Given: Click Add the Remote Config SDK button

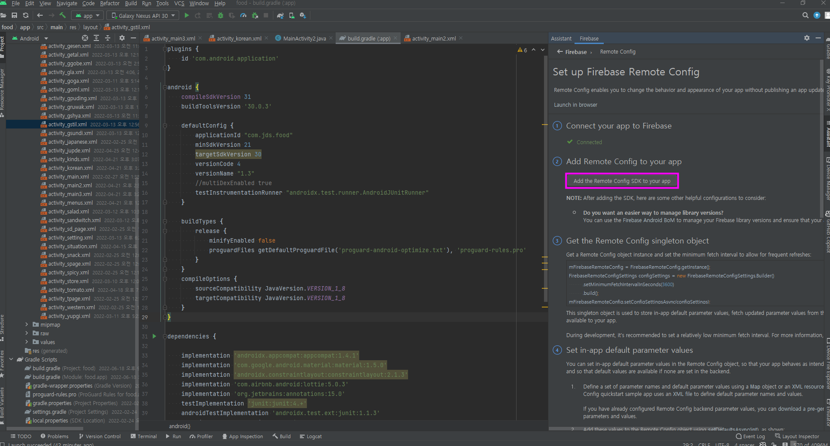Looking at the screenshot, I should (622, 181).
